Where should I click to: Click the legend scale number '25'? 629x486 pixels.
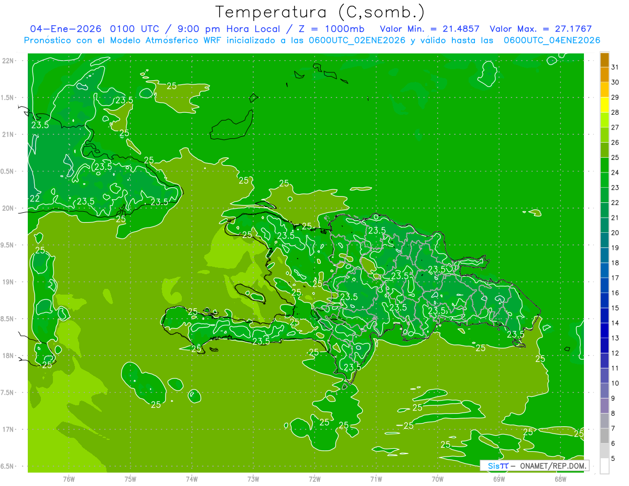tap(615, 157)
